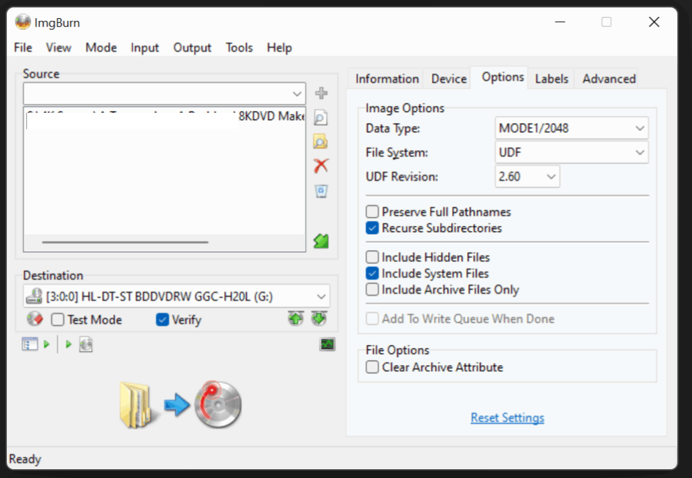
Task: Click the large Build folder-to-disc button
Action: pos(180,405)
